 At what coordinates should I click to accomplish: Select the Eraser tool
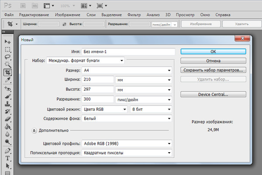pos(7,119)
